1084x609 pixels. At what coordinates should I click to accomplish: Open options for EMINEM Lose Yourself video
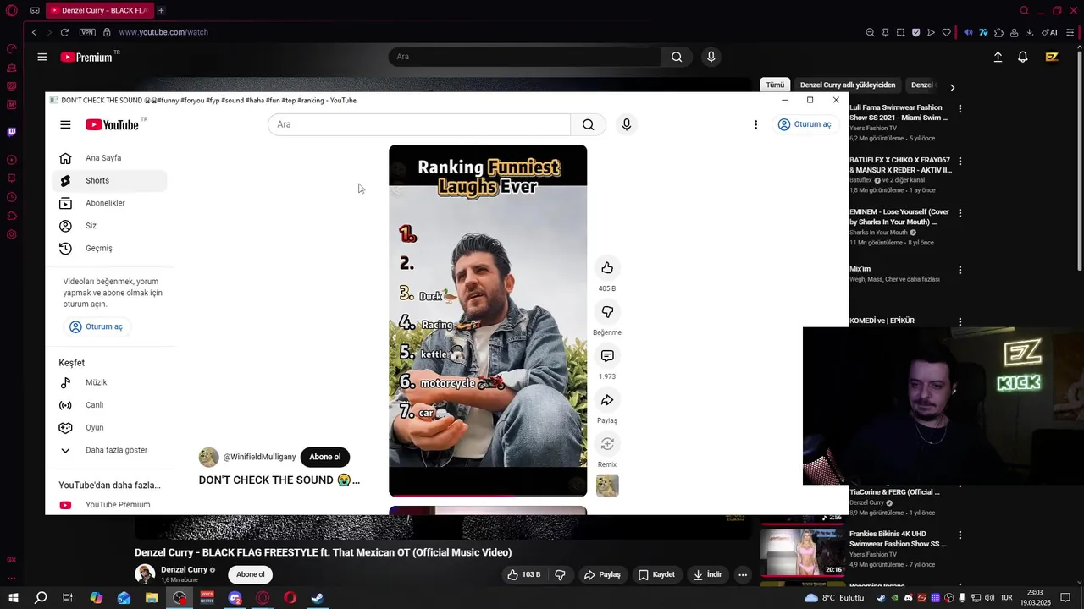pyautogui.click(x=960, y=212)
